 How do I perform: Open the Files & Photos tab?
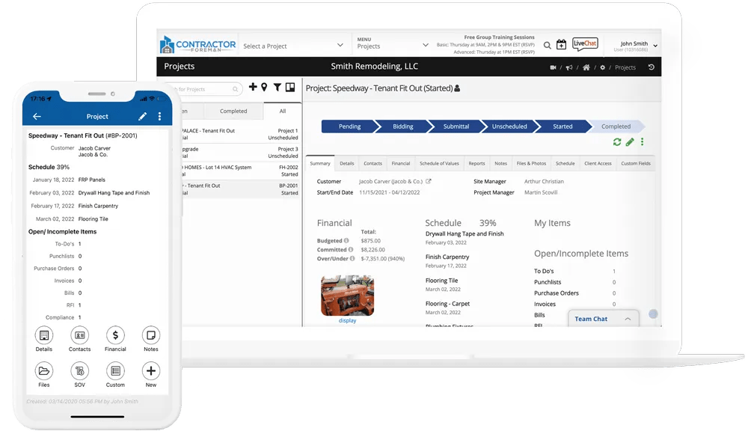click(531, 163)
